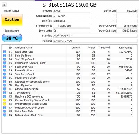The image size is (139, 135).
Task: Click the status icon for Power-On Hours row
Action: click(5, 70)
